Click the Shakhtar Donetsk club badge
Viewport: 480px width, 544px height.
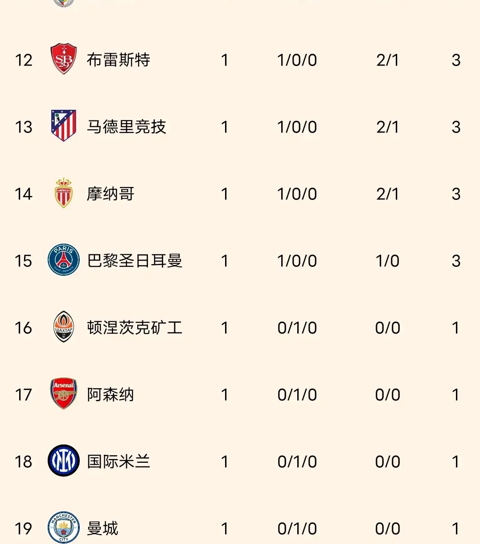(64, 327)
